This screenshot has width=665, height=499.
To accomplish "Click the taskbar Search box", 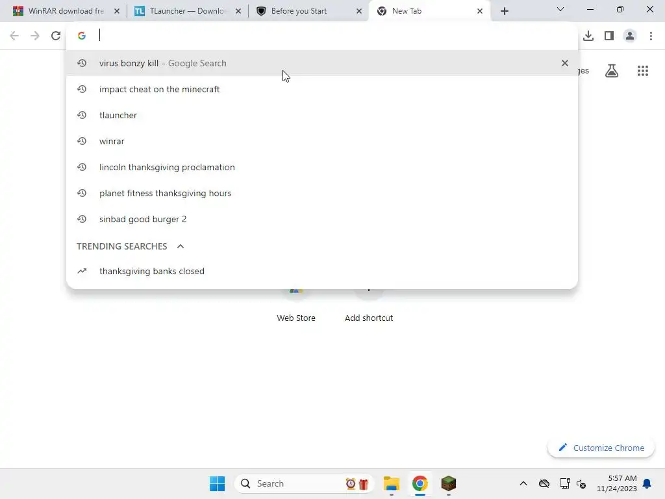I will (304, 483).
